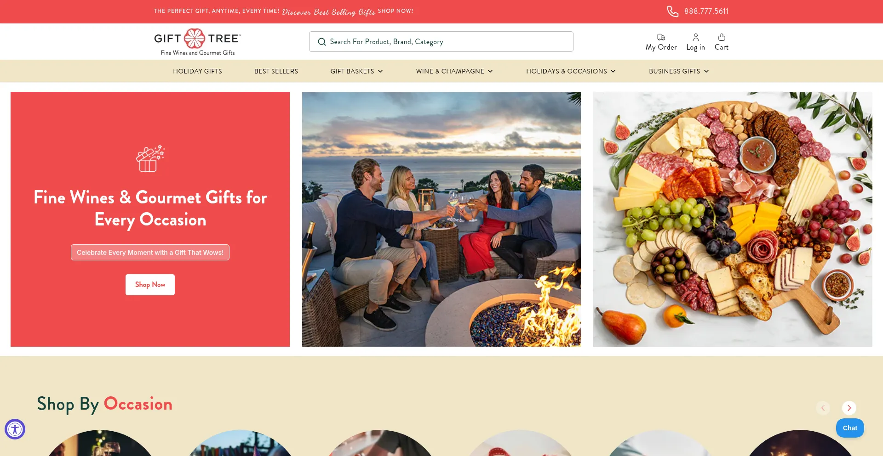
Task: Go back with previous carousel arrow
Action: pos(823,408)
